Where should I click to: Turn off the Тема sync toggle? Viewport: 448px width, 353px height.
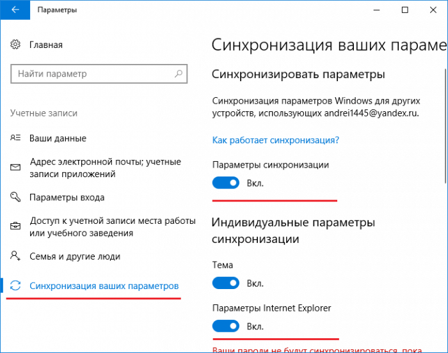click(x=226, y=283)
